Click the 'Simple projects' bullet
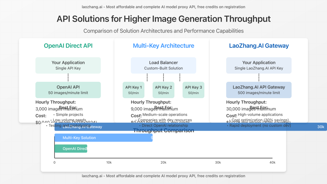This screenshot has width=327, height=184. pyautogui.click(x=68, y=115)
